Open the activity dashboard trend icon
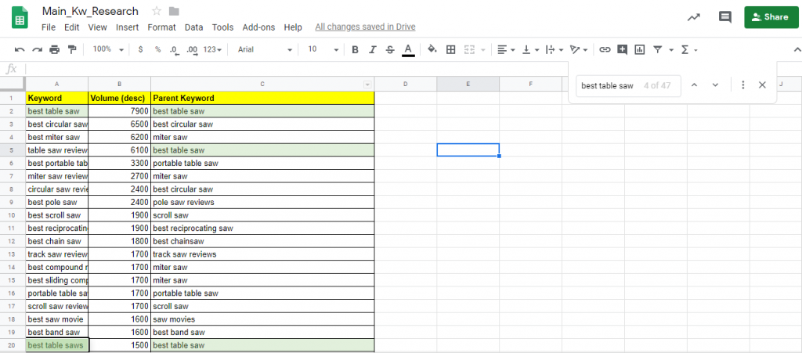802x353 pixels. pos(694,17)
